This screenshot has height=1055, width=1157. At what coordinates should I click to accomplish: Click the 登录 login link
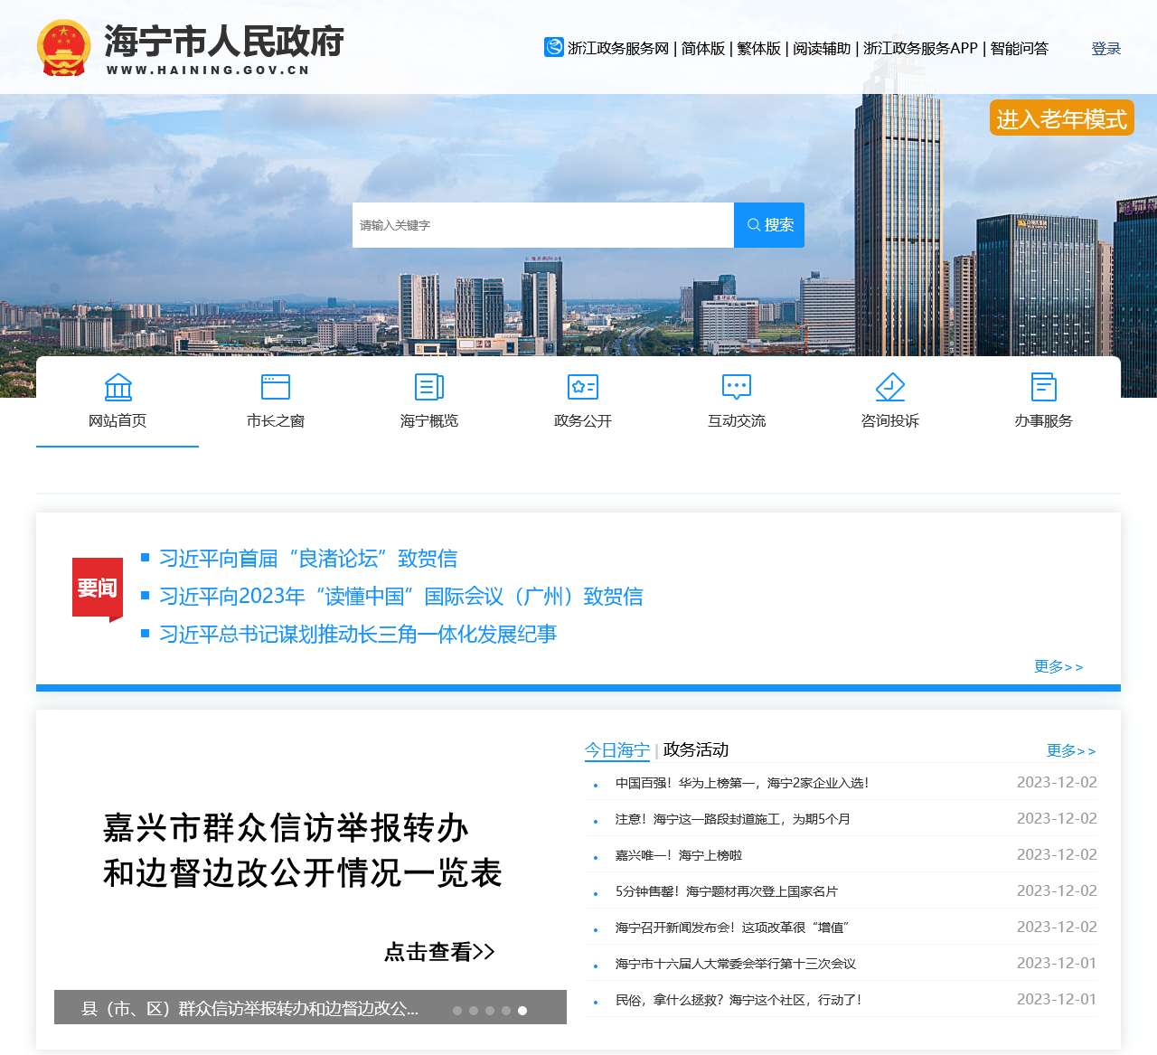(1105, 49)
